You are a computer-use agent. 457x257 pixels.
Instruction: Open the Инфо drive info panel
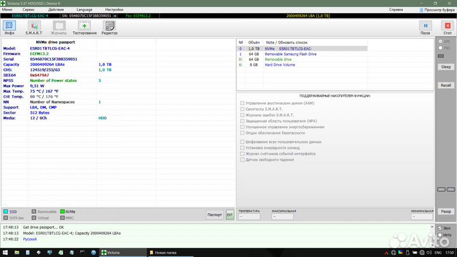pyautogui.click(x=10, y=27)
